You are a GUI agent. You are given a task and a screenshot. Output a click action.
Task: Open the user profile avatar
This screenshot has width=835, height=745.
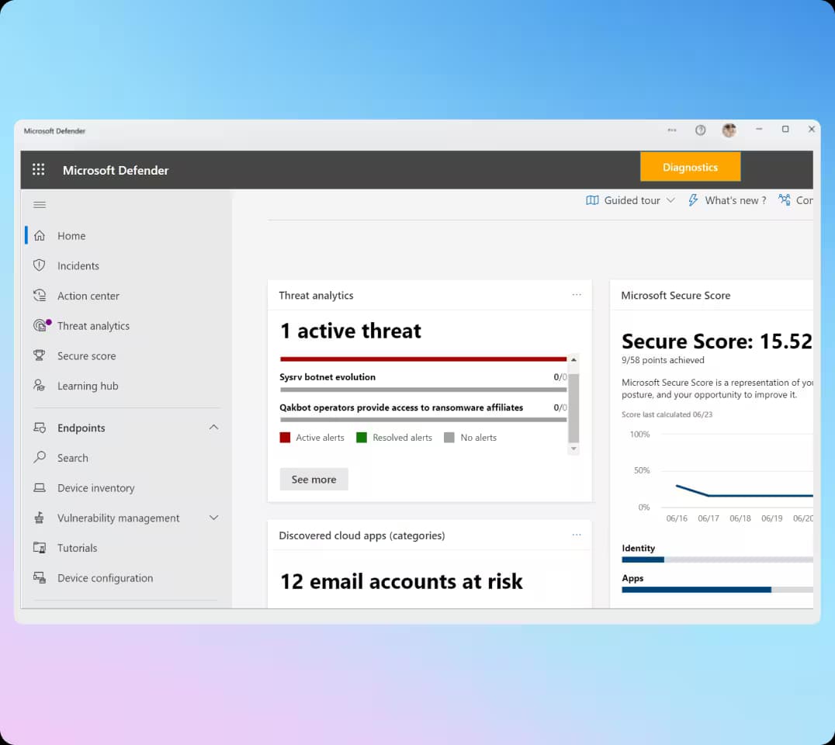pos(729,130)
